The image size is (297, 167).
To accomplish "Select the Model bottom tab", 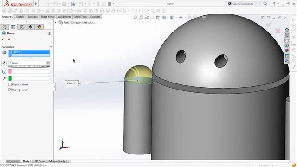I will click(x=26, y=161).
